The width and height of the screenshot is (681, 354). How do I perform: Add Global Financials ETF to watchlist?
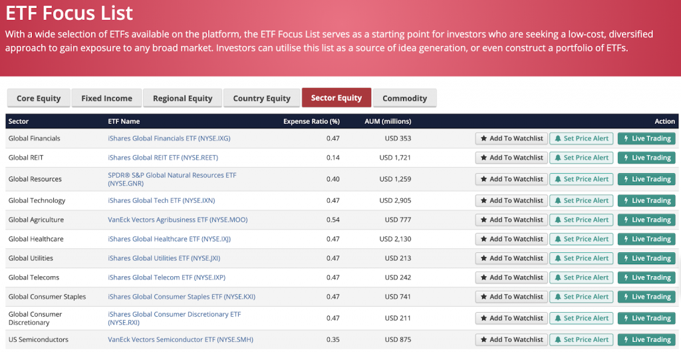coord(511,138)
